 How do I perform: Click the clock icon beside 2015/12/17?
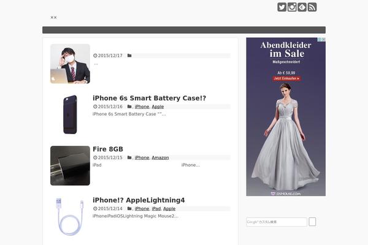95,56
